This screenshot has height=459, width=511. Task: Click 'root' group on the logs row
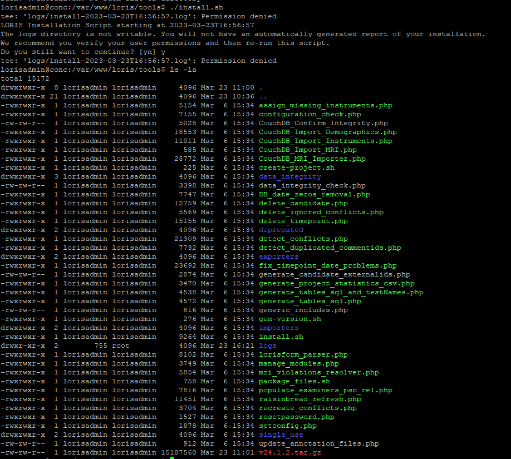tap(121, 346)
